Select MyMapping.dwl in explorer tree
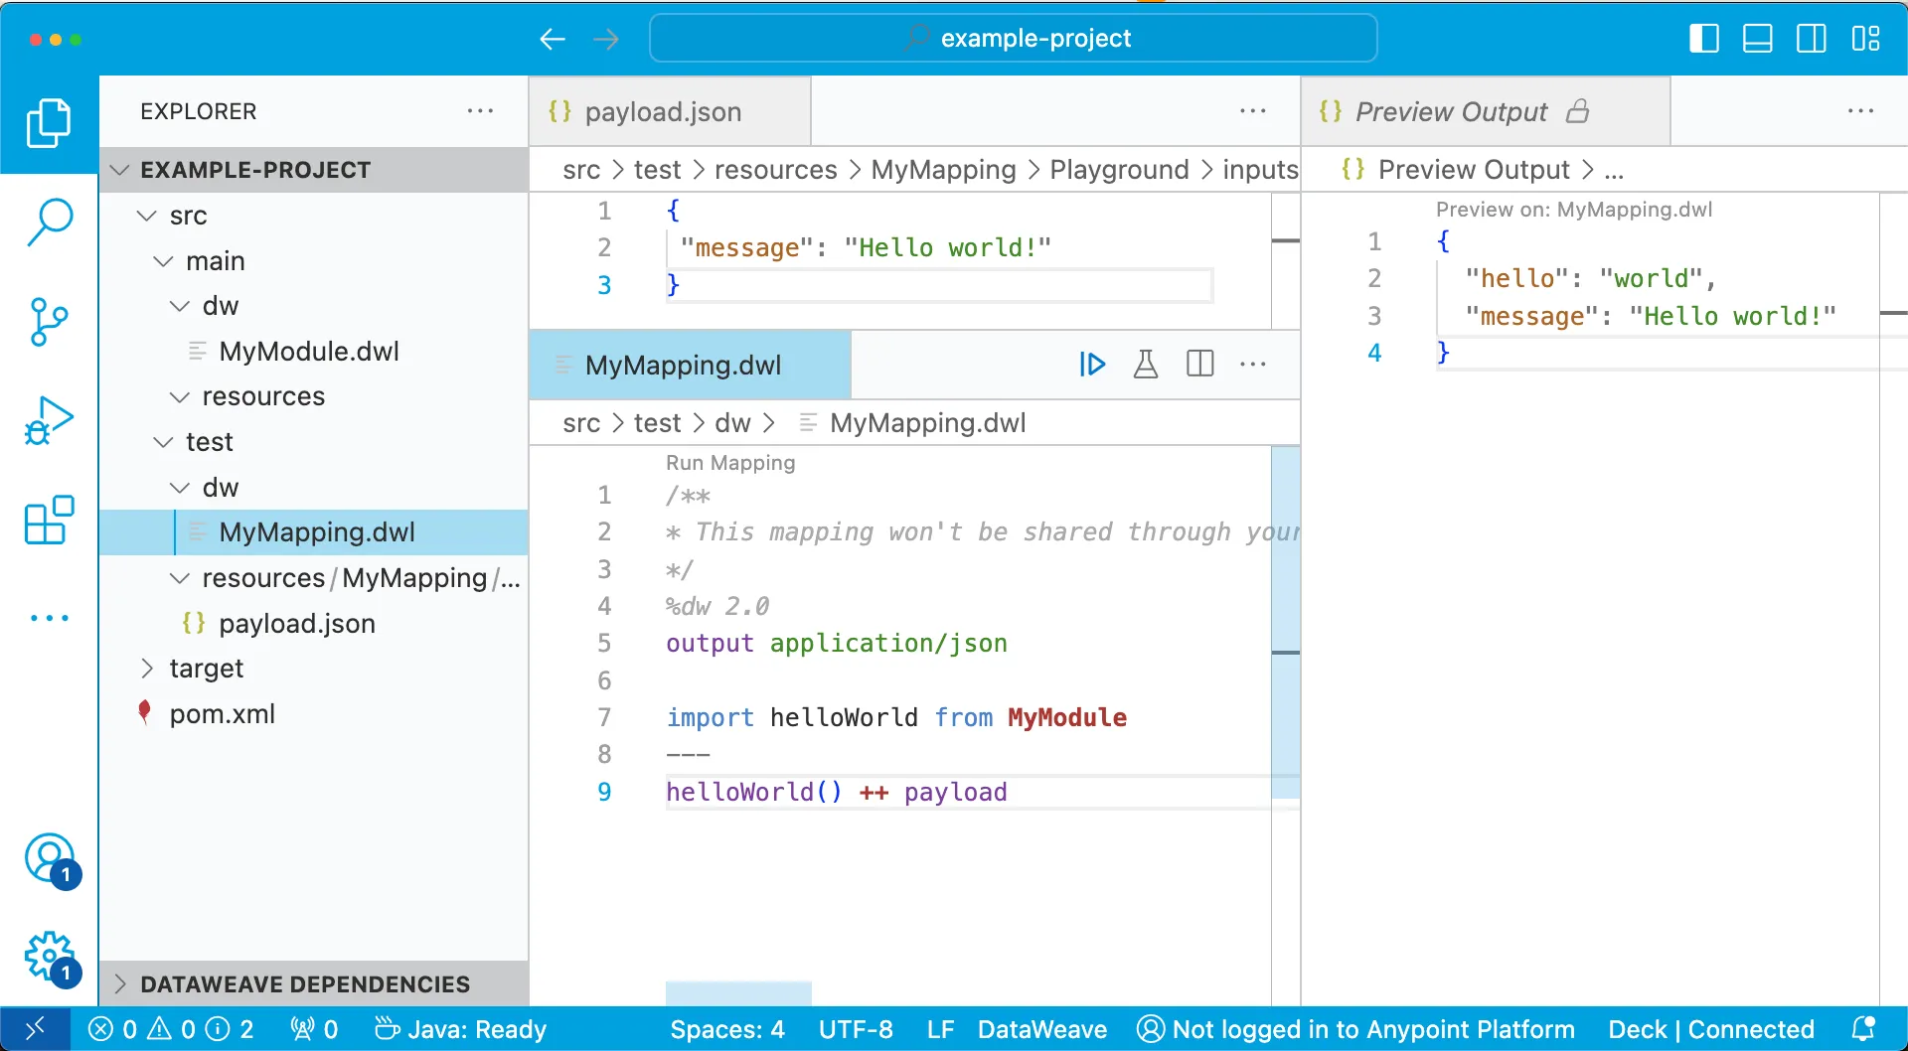1908x1051 pixels. click(314, 532)
